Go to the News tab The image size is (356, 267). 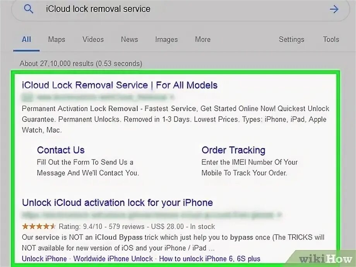click(129, 39)
